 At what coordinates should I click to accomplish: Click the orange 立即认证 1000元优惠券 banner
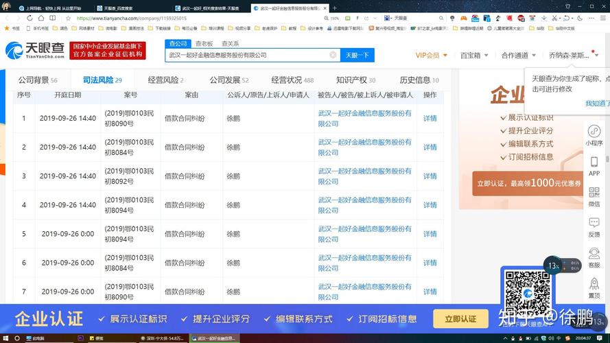(528, 183)
